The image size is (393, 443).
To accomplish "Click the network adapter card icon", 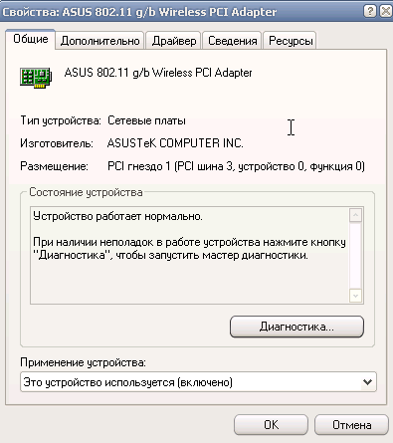I will (x=36, y=78).
